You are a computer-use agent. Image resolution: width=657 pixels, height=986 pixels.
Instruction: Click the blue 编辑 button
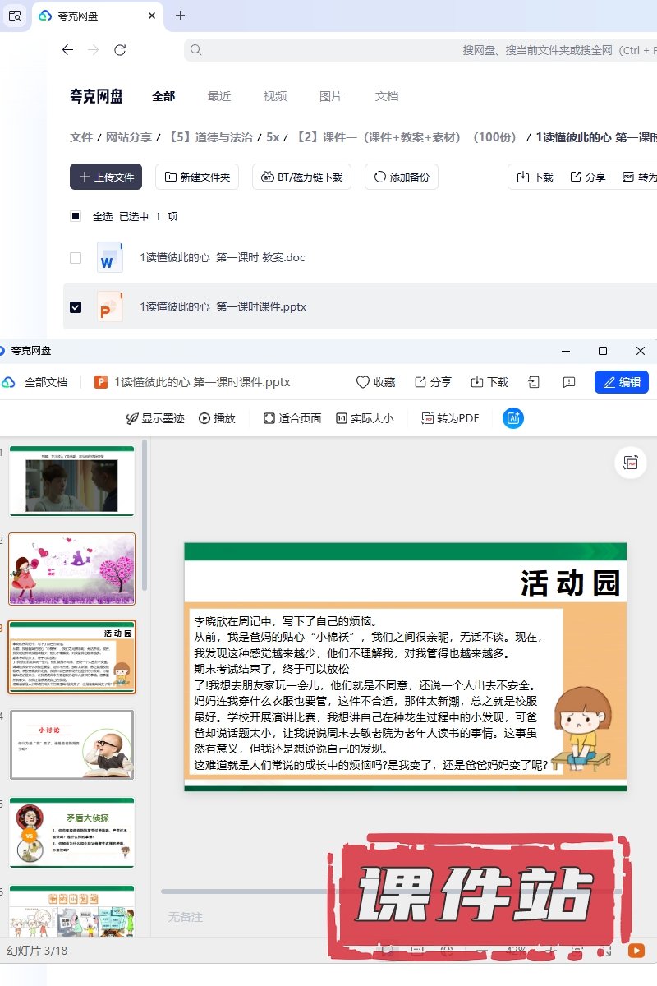pyautogui.click(x=622, y=382)
